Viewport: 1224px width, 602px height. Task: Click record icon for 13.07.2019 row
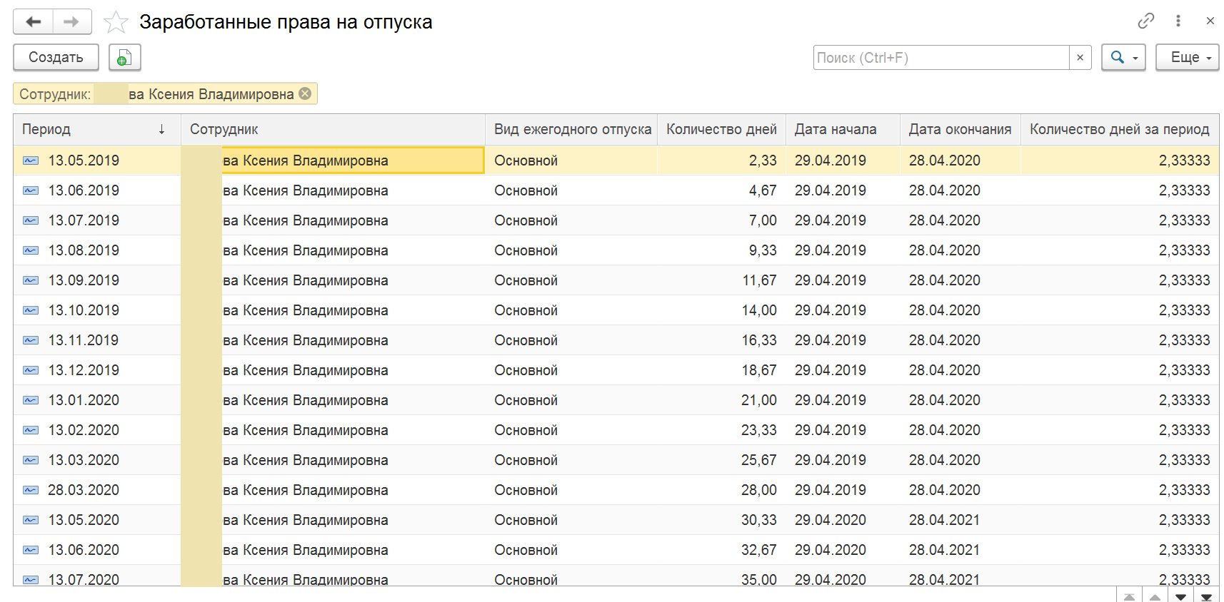coord(31,220)
